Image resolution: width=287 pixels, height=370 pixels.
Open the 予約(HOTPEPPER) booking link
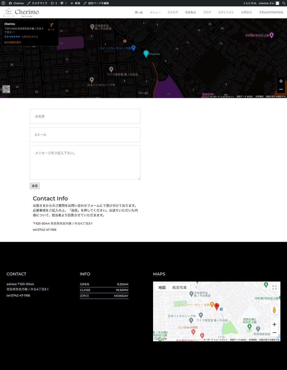point(271,12)
